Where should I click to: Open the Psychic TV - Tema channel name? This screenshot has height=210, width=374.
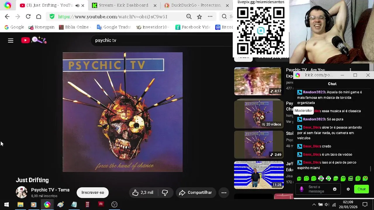tap(50, 190)
